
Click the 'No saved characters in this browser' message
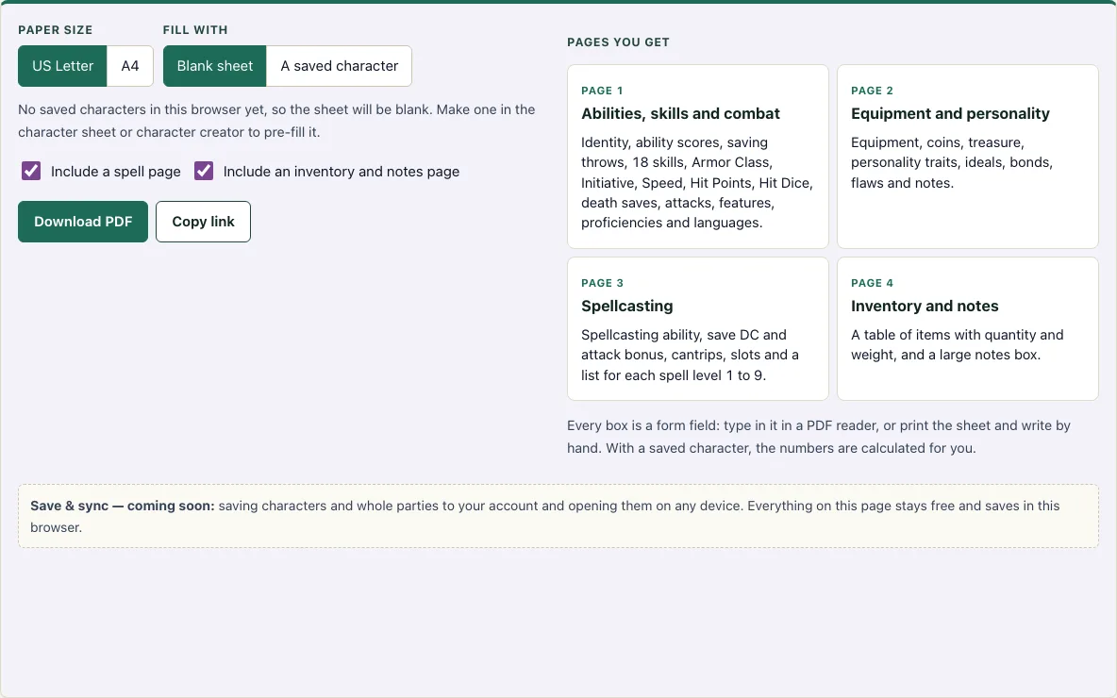(276, 121)
